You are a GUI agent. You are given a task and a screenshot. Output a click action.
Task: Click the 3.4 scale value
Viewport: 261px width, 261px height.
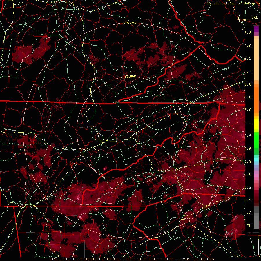pyautogui.click(x=248, y=136)
